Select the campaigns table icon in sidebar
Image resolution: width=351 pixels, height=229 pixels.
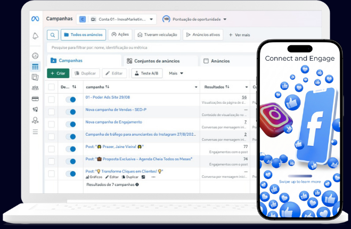click(x=35, y=67)
